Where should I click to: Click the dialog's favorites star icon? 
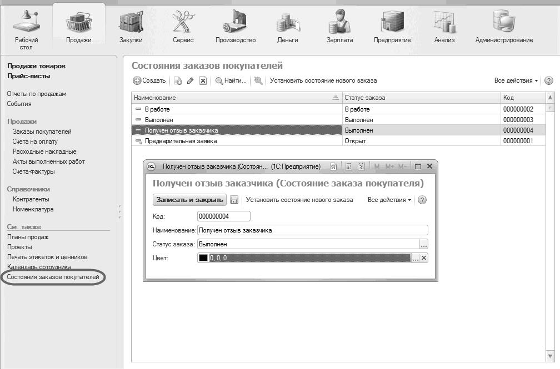[333, 166]
